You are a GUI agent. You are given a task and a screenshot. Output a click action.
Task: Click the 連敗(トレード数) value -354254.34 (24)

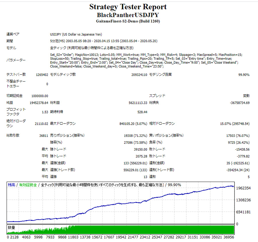[x=238, y=170]
